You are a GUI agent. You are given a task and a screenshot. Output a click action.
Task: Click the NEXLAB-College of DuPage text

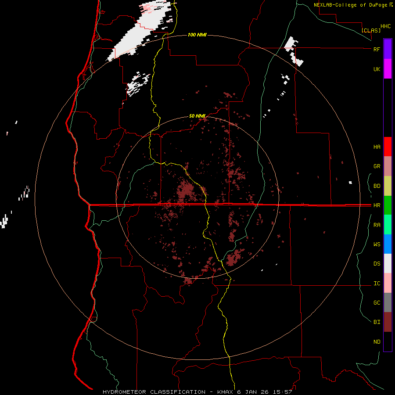pyautogui.click(x=350, y=5)
